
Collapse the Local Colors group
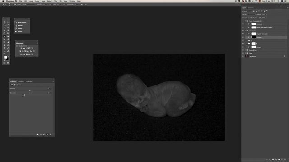[246, 31]
